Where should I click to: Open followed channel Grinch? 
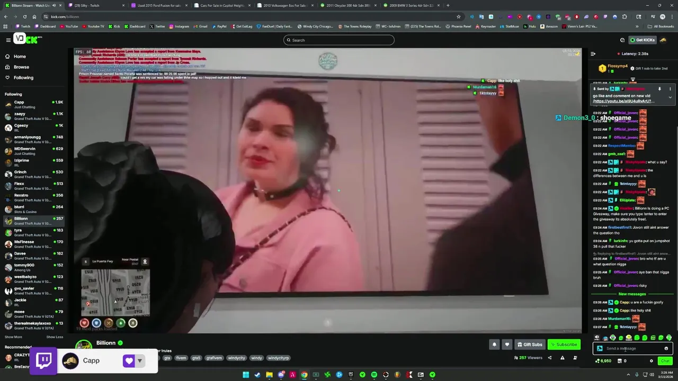click(34, 174)
